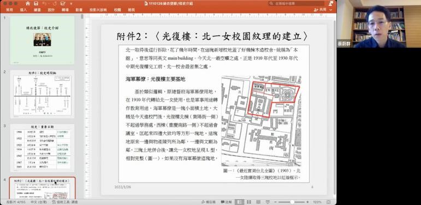This screenshot has width=421, height=205.
Task: Select slide 4 thumbnail 附件2
Action: coord(43,188)
